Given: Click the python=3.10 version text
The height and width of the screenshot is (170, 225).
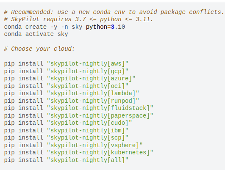Looking at the screenshot, I should [106, 27].
